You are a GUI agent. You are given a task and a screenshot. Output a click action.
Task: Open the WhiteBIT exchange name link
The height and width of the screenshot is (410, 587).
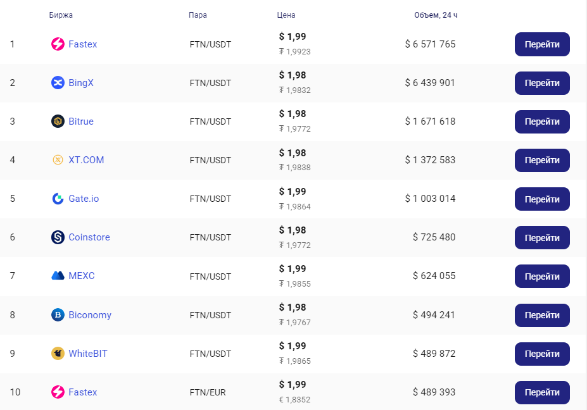click(x=88, y=354)
